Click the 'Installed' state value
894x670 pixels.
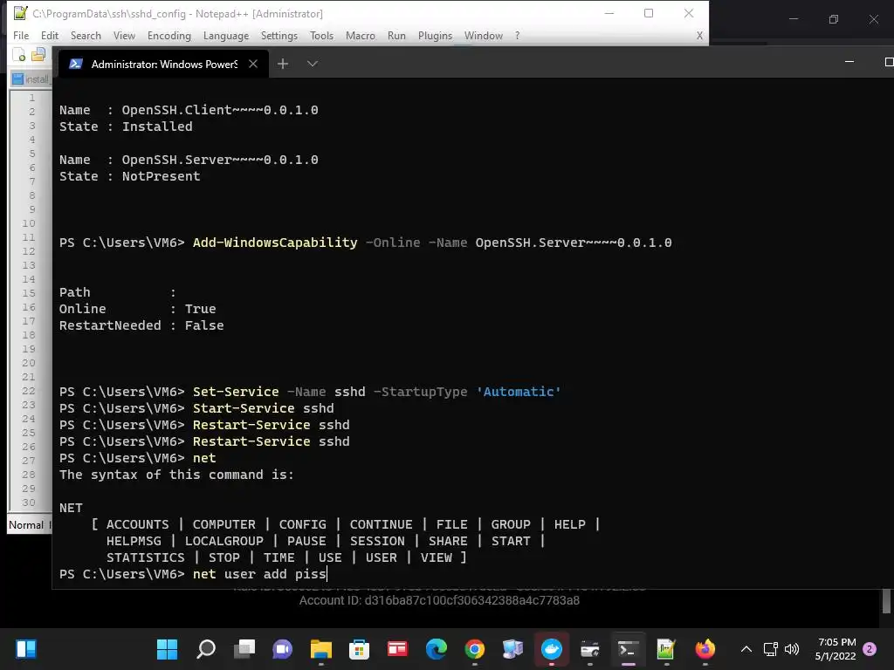157,126
